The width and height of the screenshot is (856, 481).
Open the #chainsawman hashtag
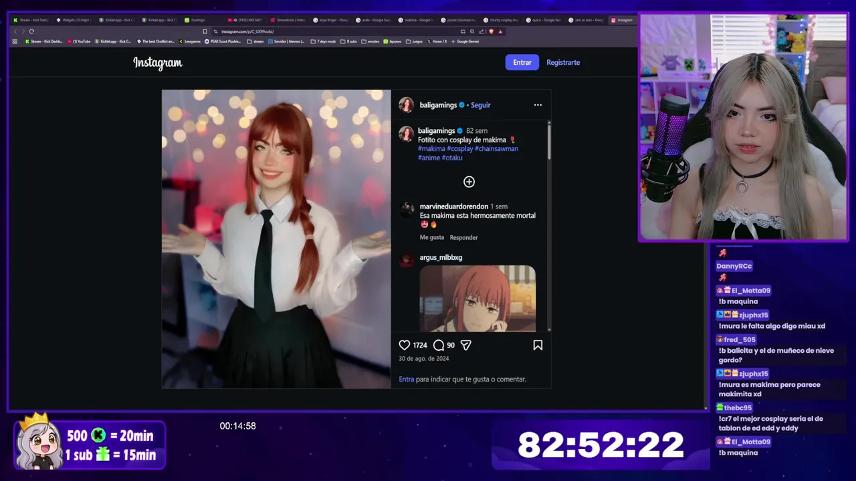tap(496, 148)
